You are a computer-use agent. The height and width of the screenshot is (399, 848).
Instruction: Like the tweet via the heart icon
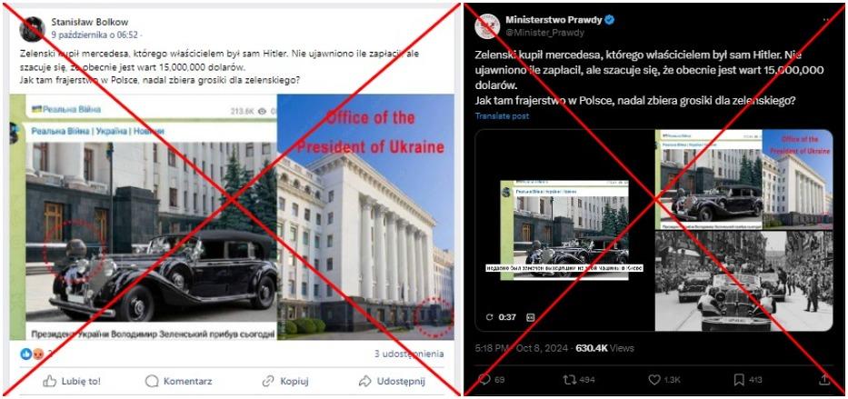pos(654,380)
